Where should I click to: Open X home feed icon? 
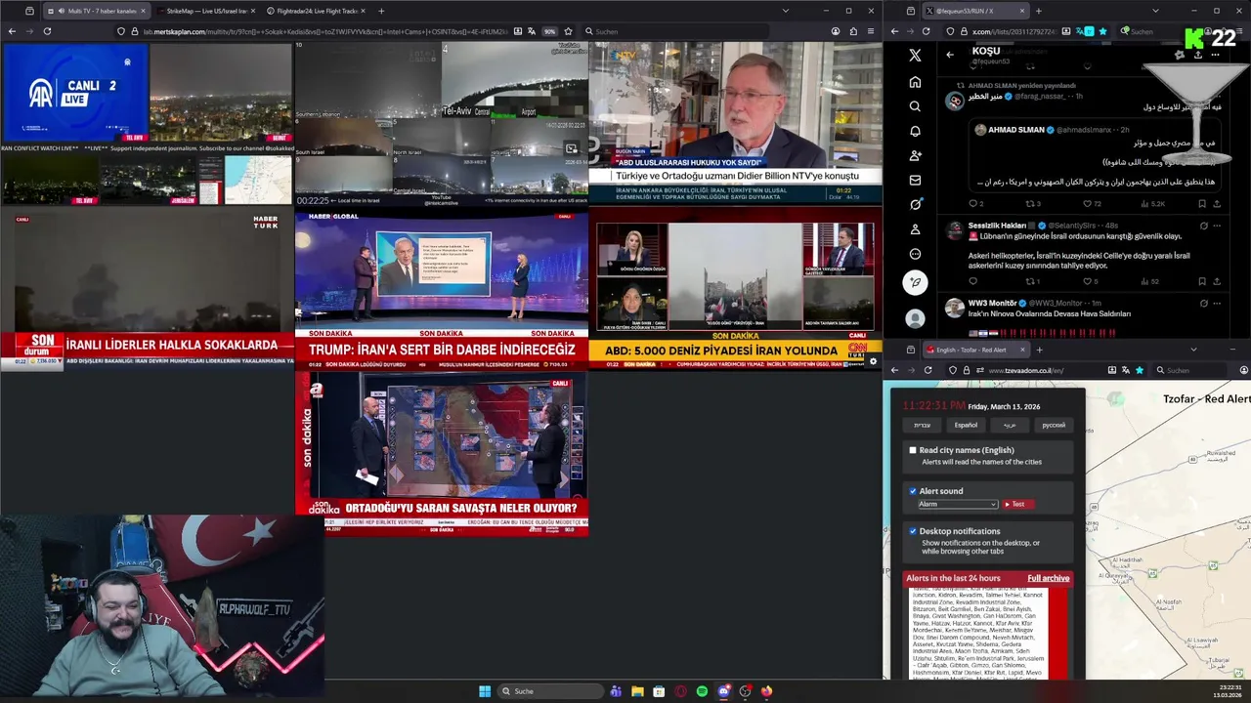point(915,82)
